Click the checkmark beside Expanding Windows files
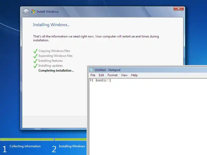207x155 pixels. click(x=35, y=56)
